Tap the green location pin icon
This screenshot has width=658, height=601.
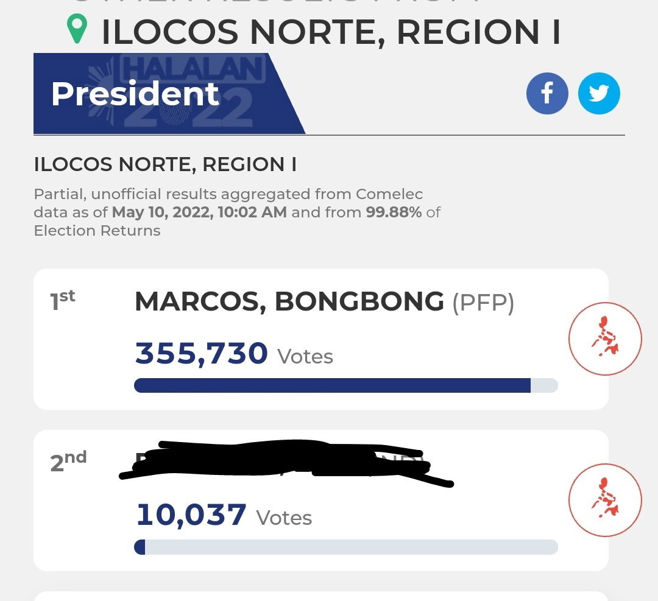point(77,29)
